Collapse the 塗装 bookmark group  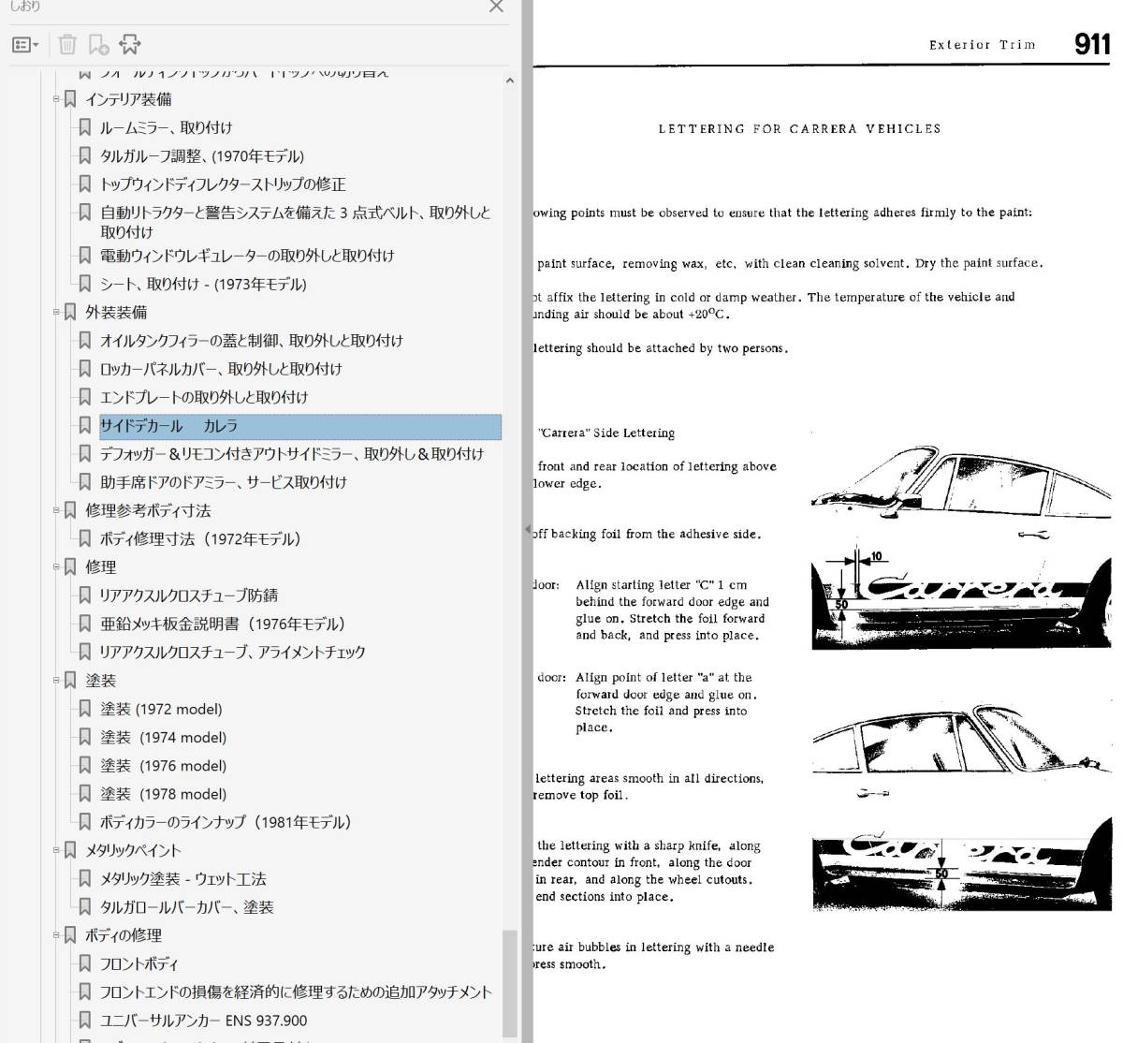point(56,681)
